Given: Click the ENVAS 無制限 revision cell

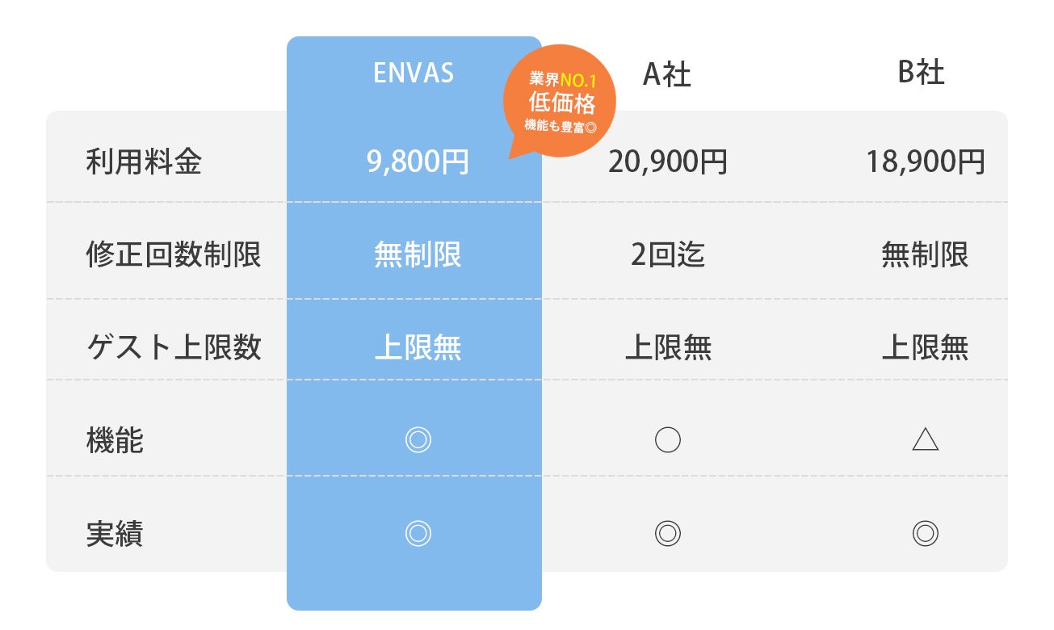Looking at the screenshot, I should click(x=418, y=255).
